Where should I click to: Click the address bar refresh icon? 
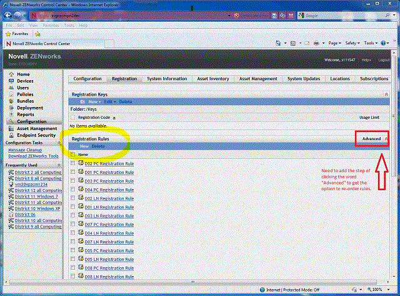[x=282, y=16]
